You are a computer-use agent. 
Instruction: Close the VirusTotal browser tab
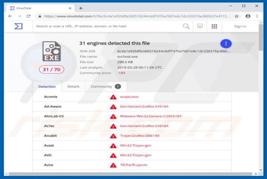(x=70, y=8)
